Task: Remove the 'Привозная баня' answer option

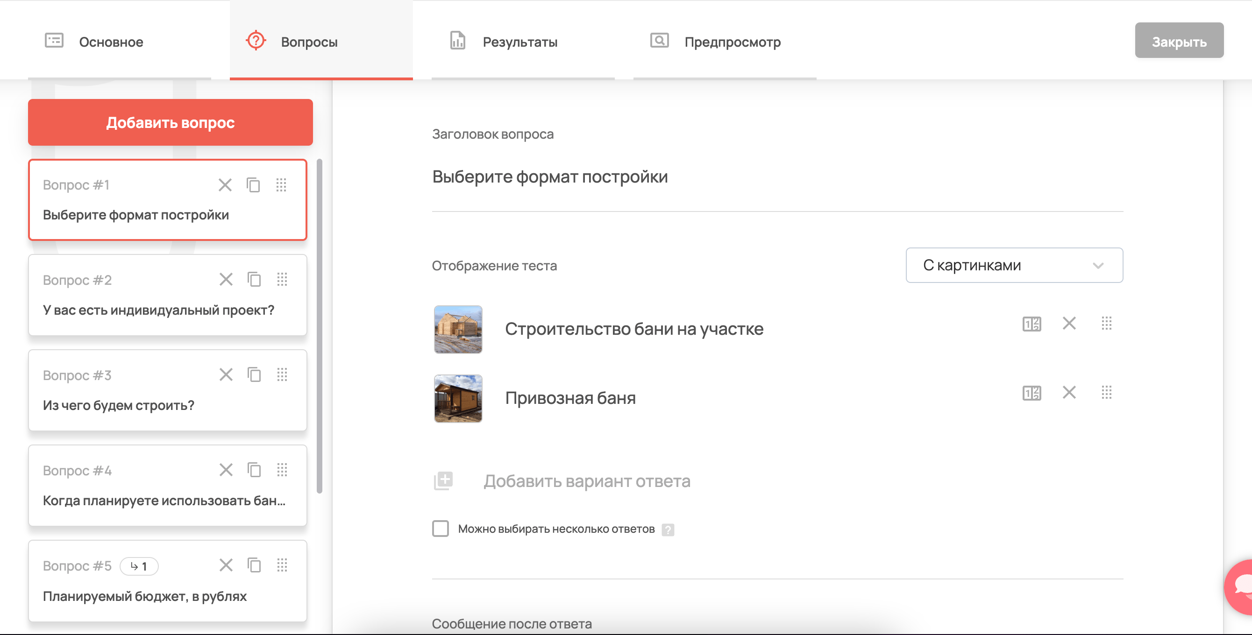Action: point(1069,392)
